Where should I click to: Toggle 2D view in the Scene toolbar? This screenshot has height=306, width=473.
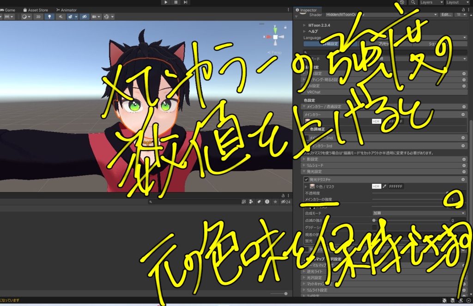click(x=38, y=17)
